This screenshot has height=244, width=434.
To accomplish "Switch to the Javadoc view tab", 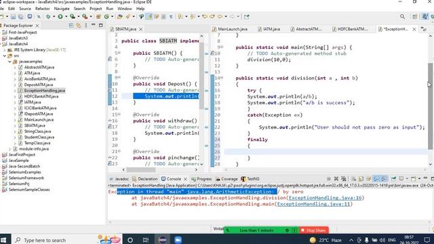I will click(119, 179).
